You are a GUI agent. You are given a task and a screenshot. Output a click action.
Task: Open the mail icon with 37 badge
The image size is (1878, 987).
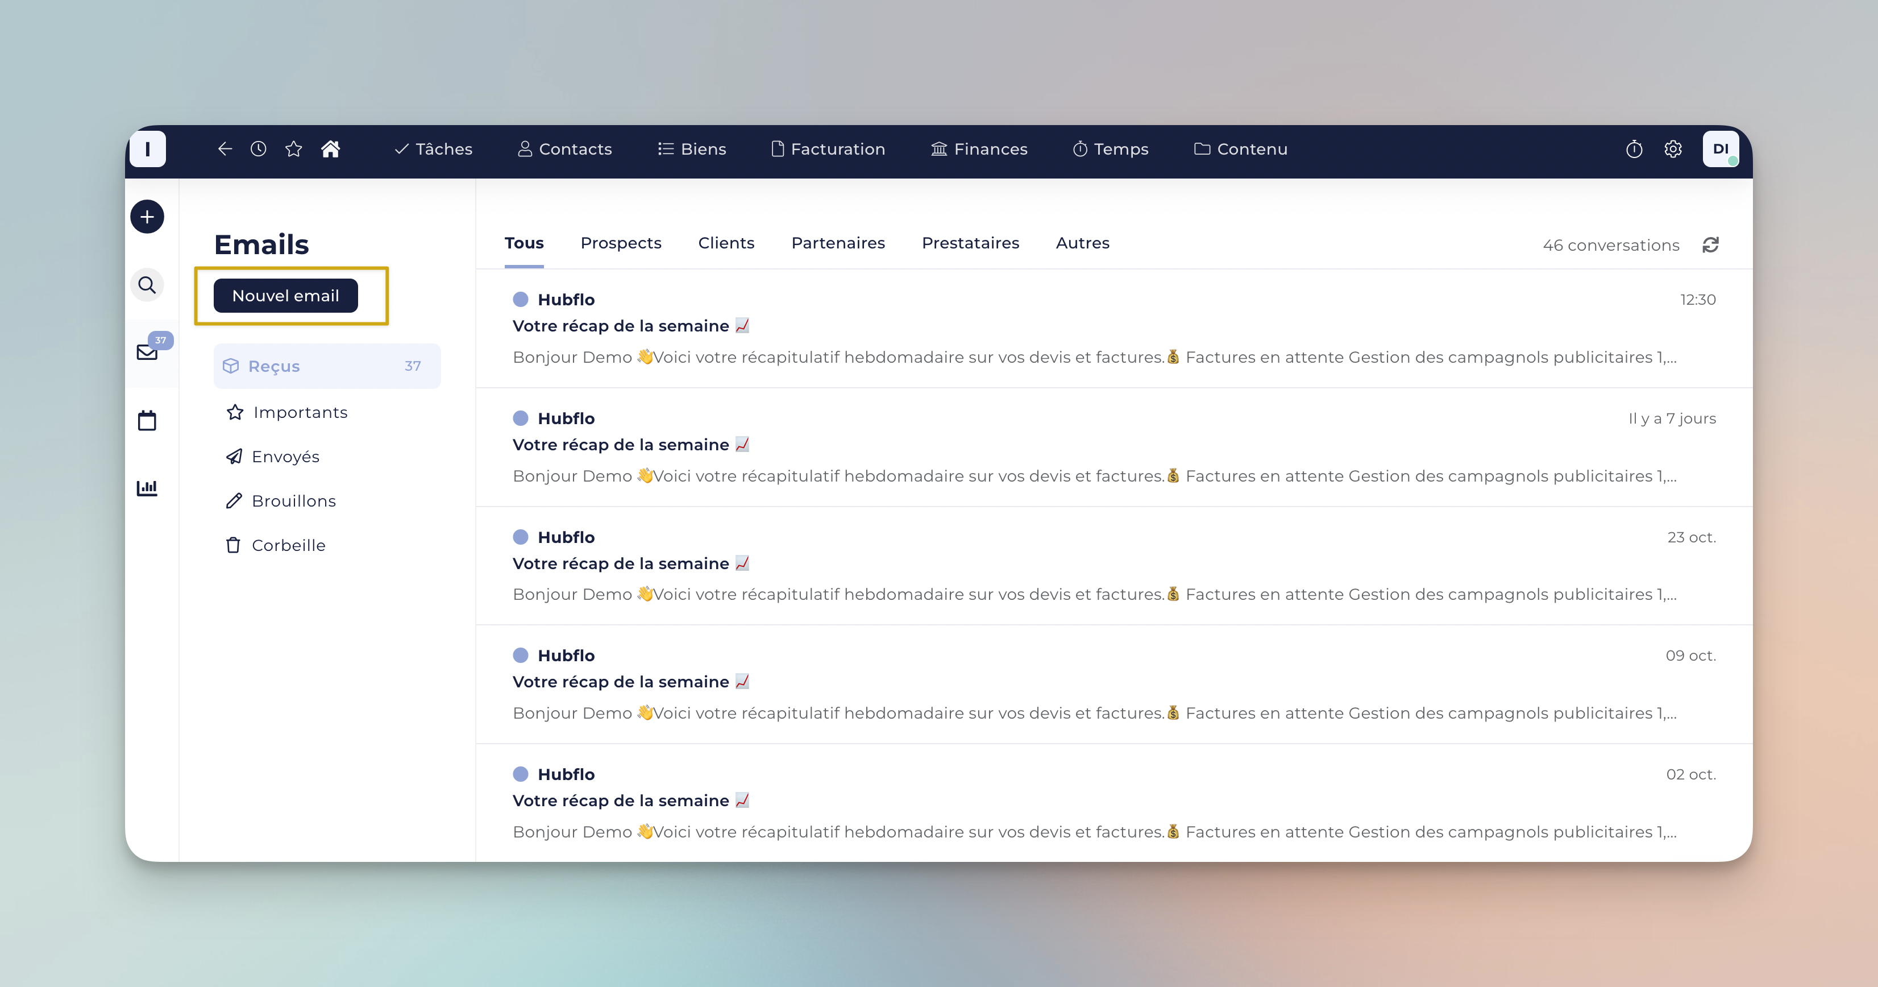click(147, 351)
